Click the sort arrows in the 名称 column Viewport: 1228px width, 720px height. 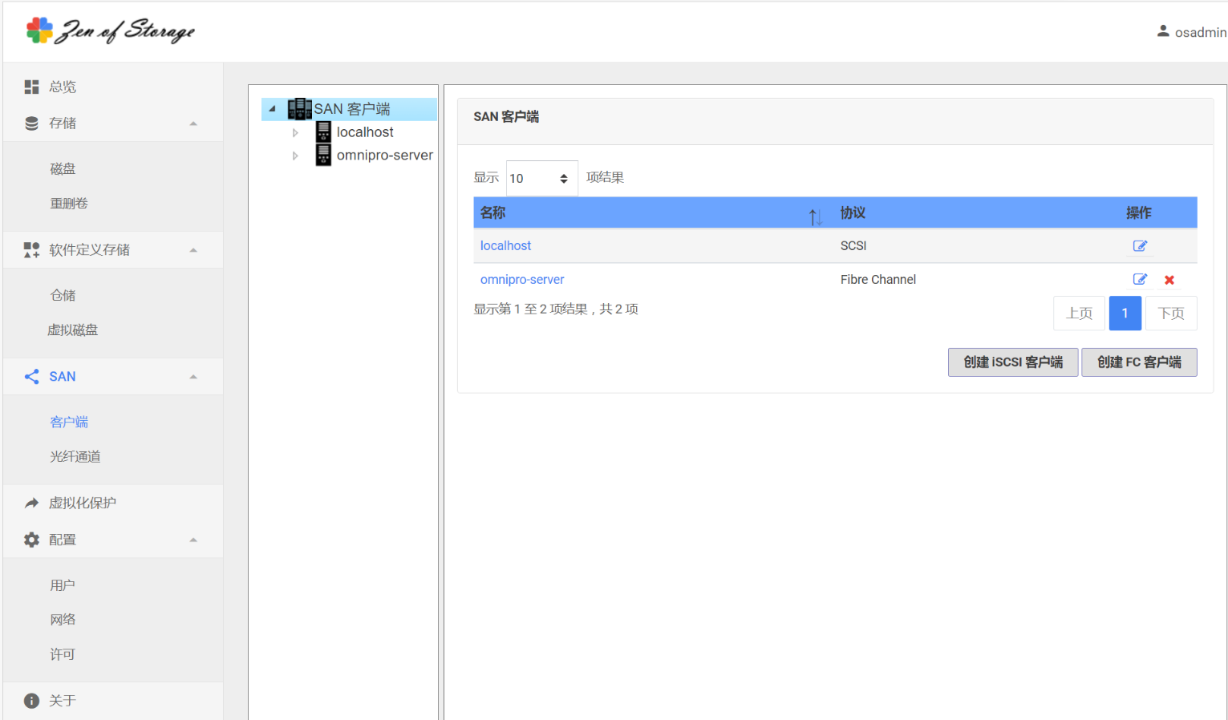(x=815, y=216)
